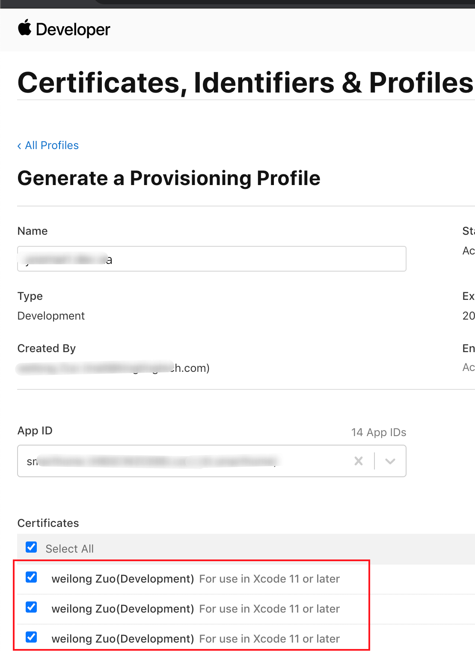Uncheck the first weilong Zuo(Development) certificate

pyautogui.click(x=31, y=577)
